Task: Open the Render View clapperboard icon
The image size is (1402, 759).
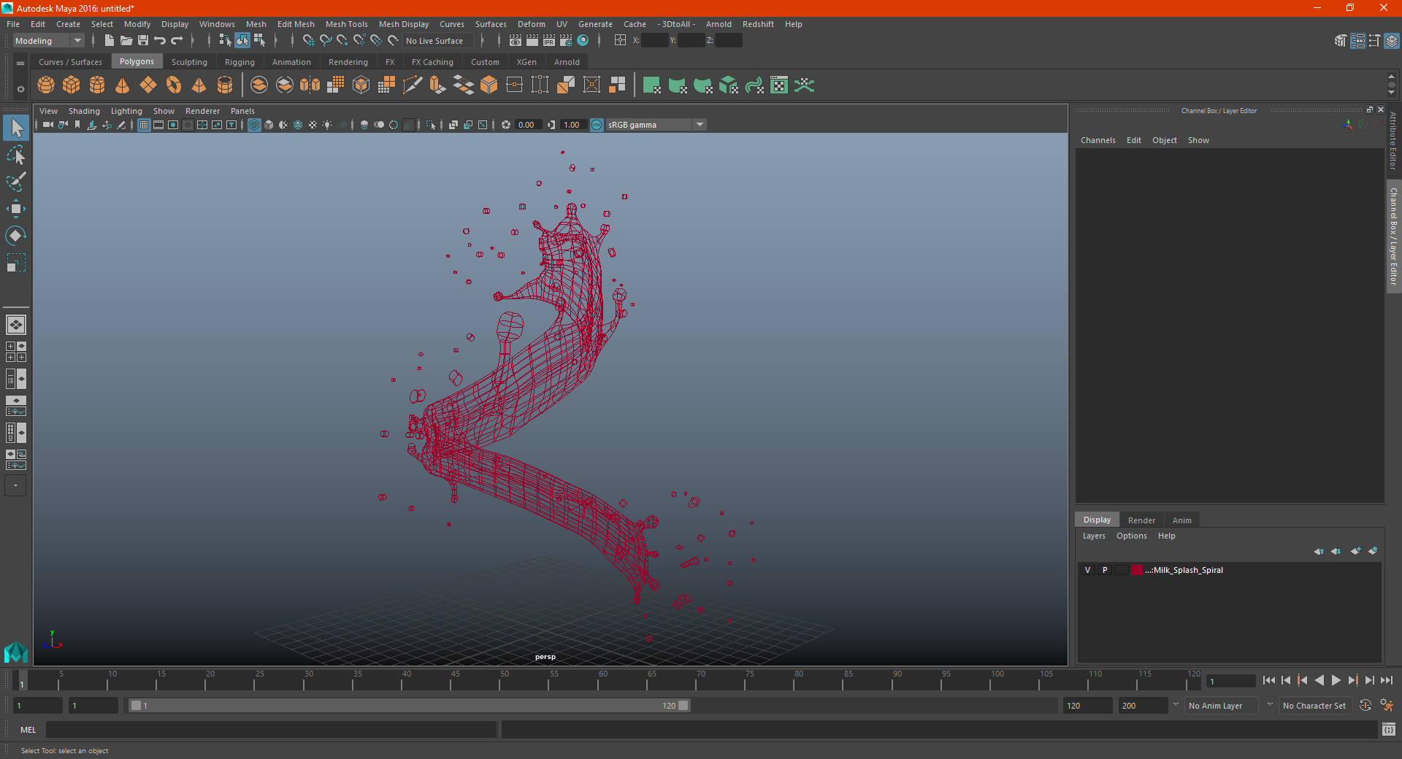Action: tap(516, 41)
